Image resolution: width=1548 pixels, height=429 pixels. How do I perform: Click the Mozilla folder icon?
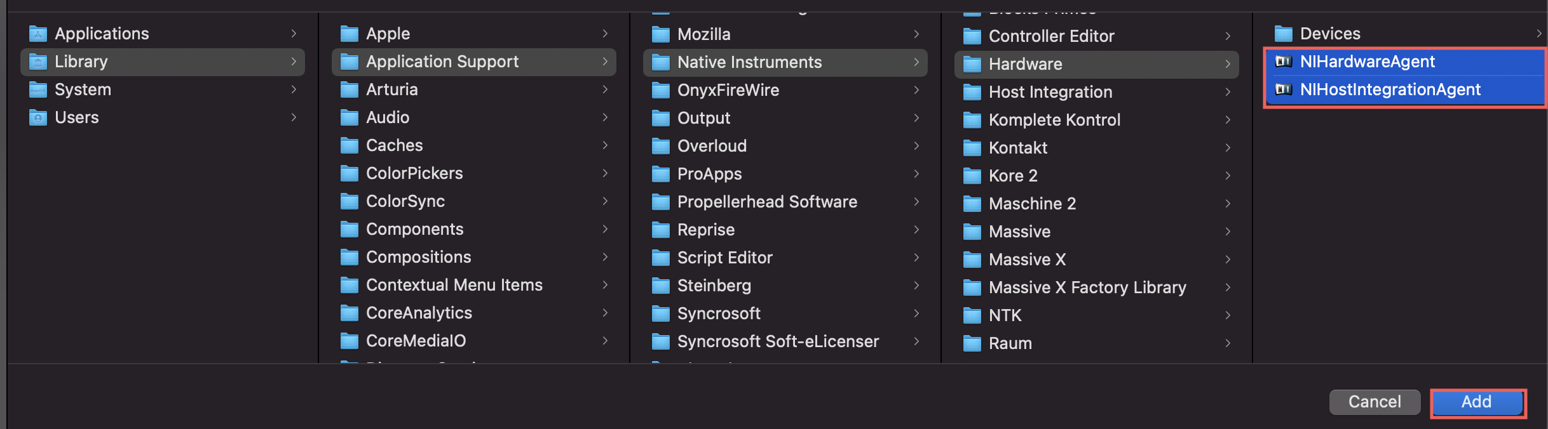(x=661, y=34)
